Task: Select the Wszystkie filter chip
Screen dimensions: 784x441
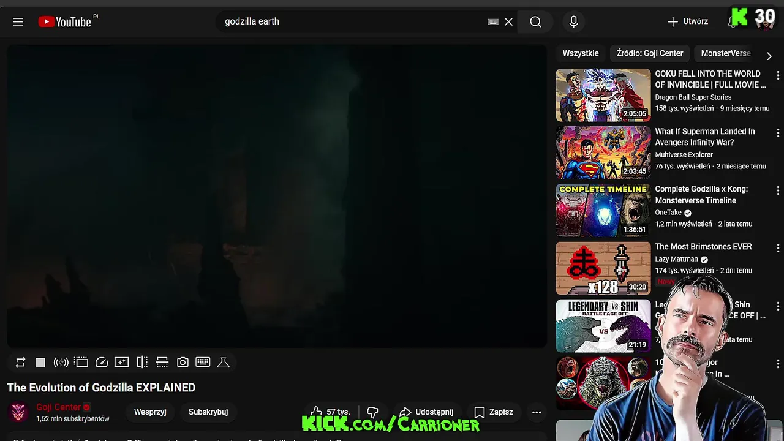Action: coord(581,53)
